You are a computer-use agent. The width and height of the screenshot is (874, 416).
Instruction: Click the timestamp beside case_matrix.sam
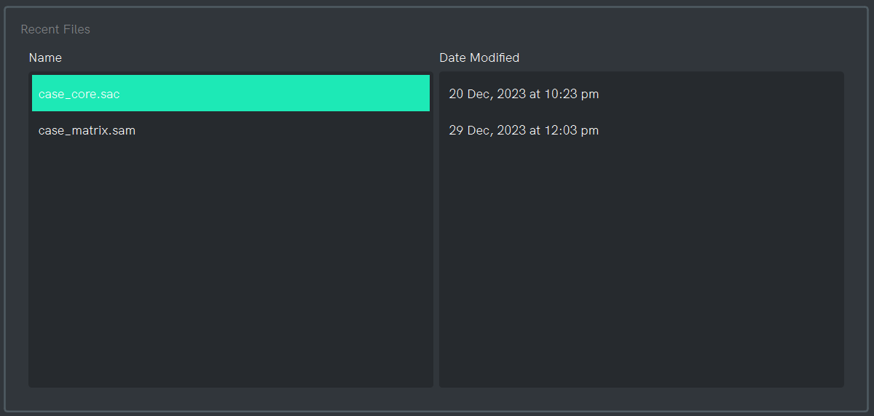point(524,131)
